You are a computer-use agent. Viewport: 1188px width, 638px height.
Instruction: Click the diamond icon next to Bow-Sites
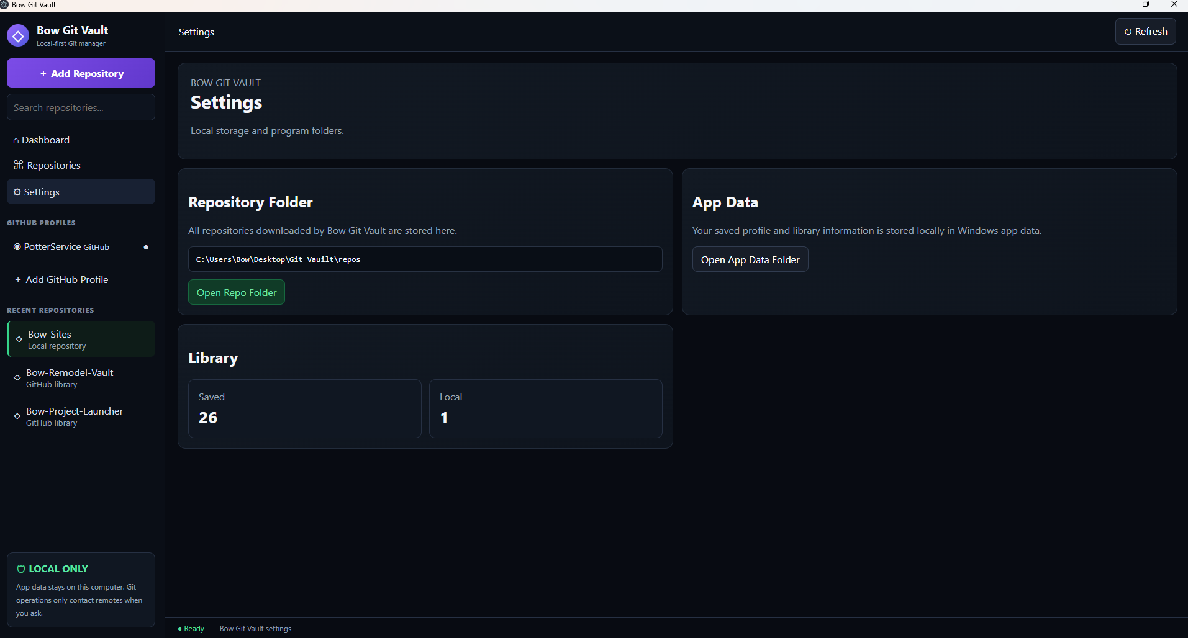point(19,339)
